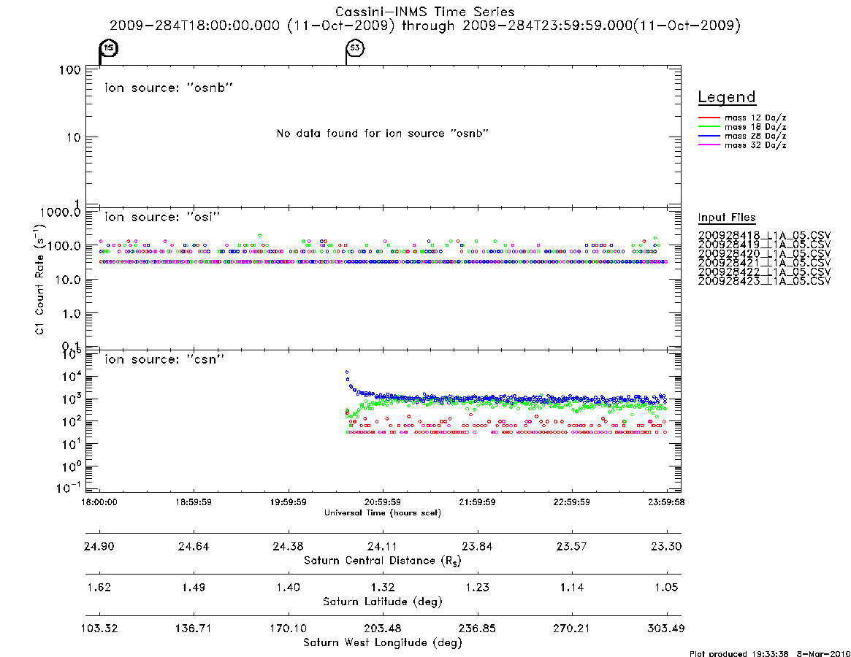
Task: Click the red mass 12 Da/z legend line
Action: tap(709, 118)
